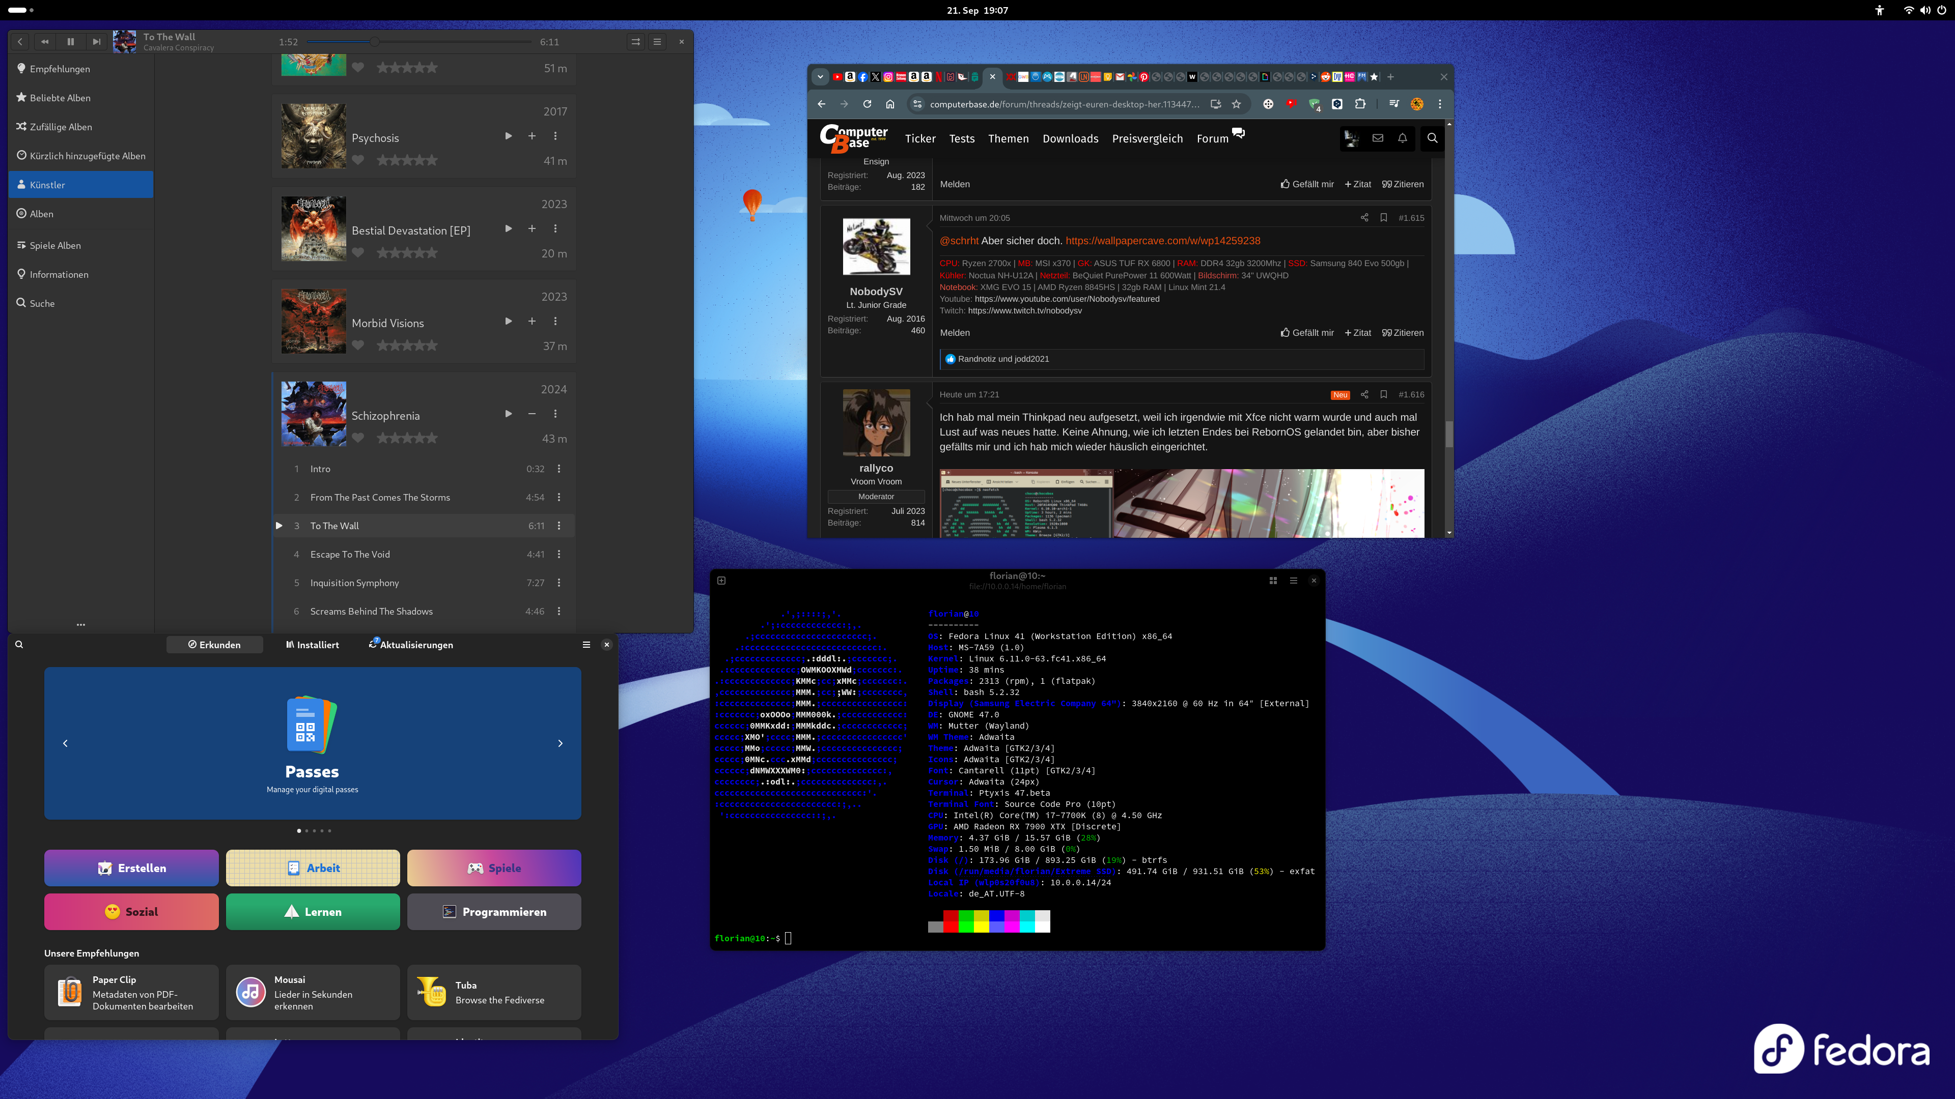
Task: Skip to the next track
Action: click(x=96, y=42)
